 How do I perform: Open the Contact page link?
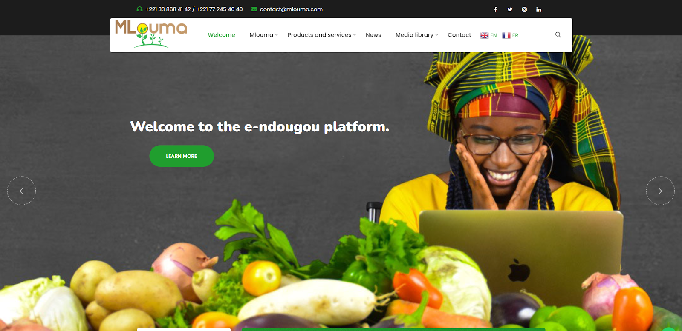pos(459,35)
